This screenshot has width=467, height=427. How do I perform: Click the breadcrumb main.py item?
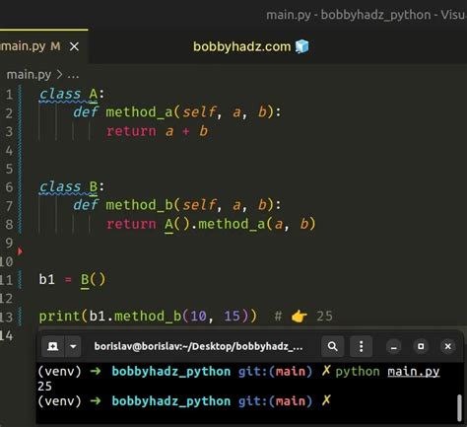(x=29, y=75)
